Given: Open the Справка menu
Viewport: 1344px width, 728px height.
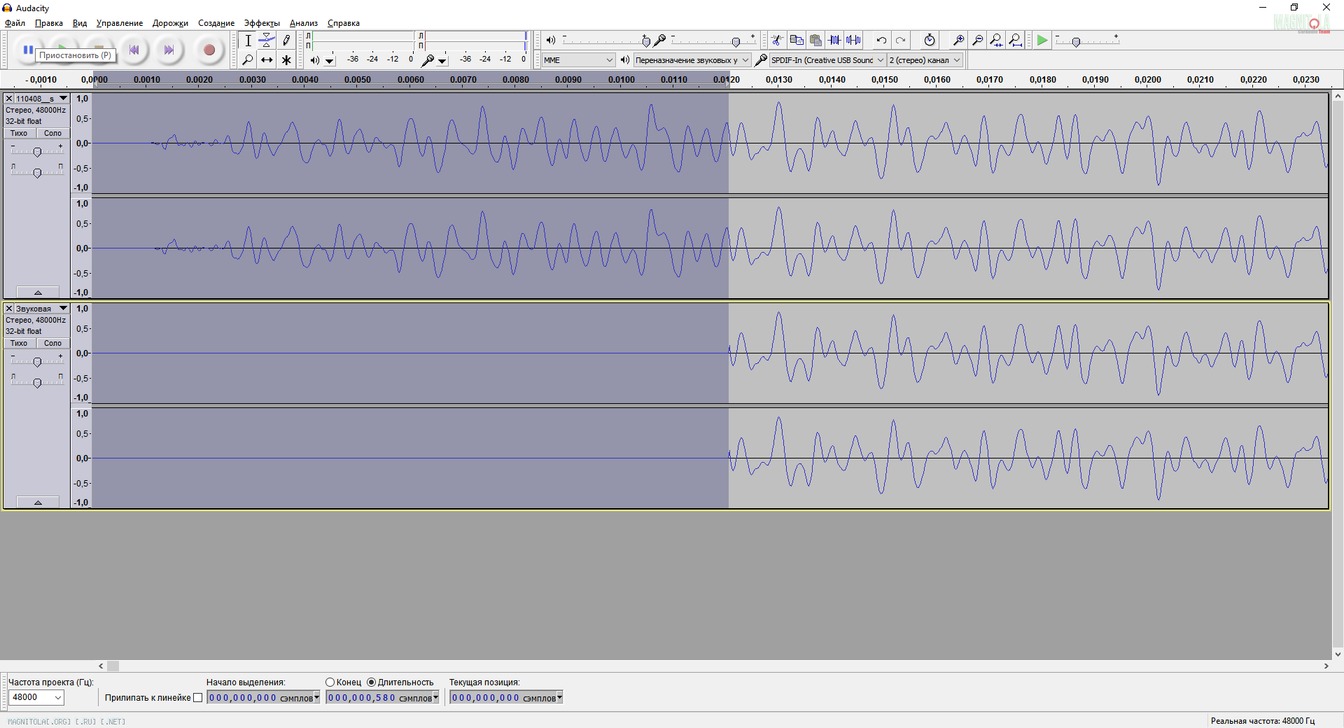Looking at the screenshot, I should [x=344, y=23].
